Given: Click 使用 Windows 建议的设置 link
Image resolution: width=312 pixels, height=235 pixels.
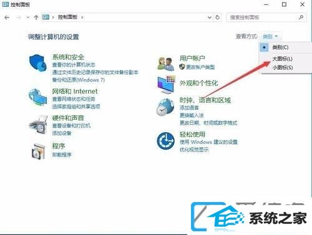Looking at the screenshot, I should 208,142.
